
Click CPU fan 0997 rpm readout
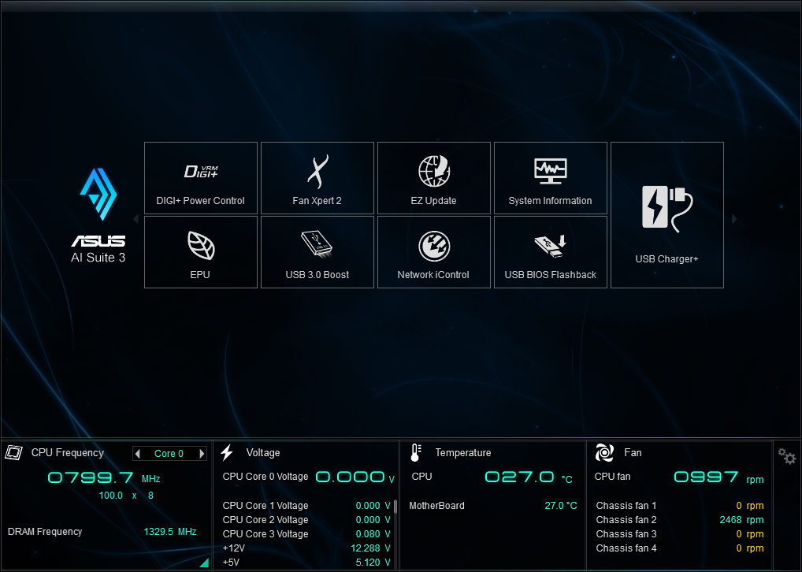718,477
